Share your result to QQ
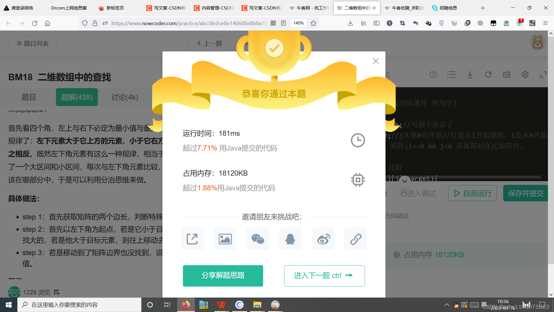Viewport: 554px width, 312px height. coord(290,239)
